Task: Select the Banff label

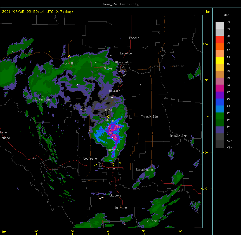Action: pyautogui.click(x=35, y=158)
